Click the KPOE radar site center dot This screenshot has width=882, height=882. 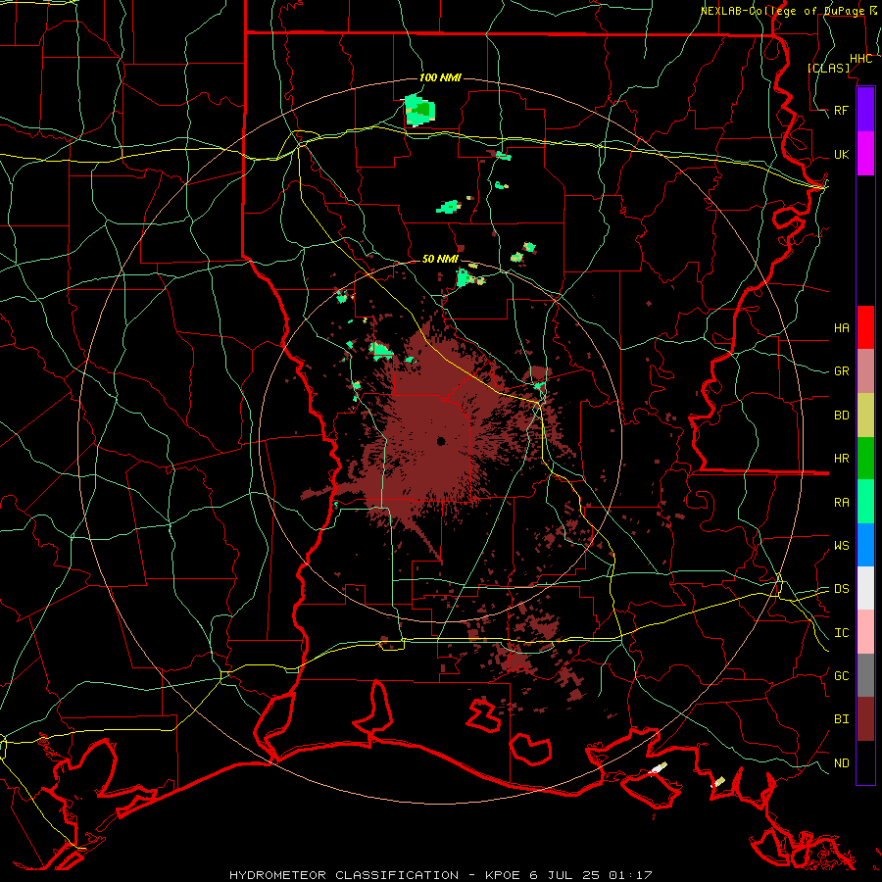[441, 441]
